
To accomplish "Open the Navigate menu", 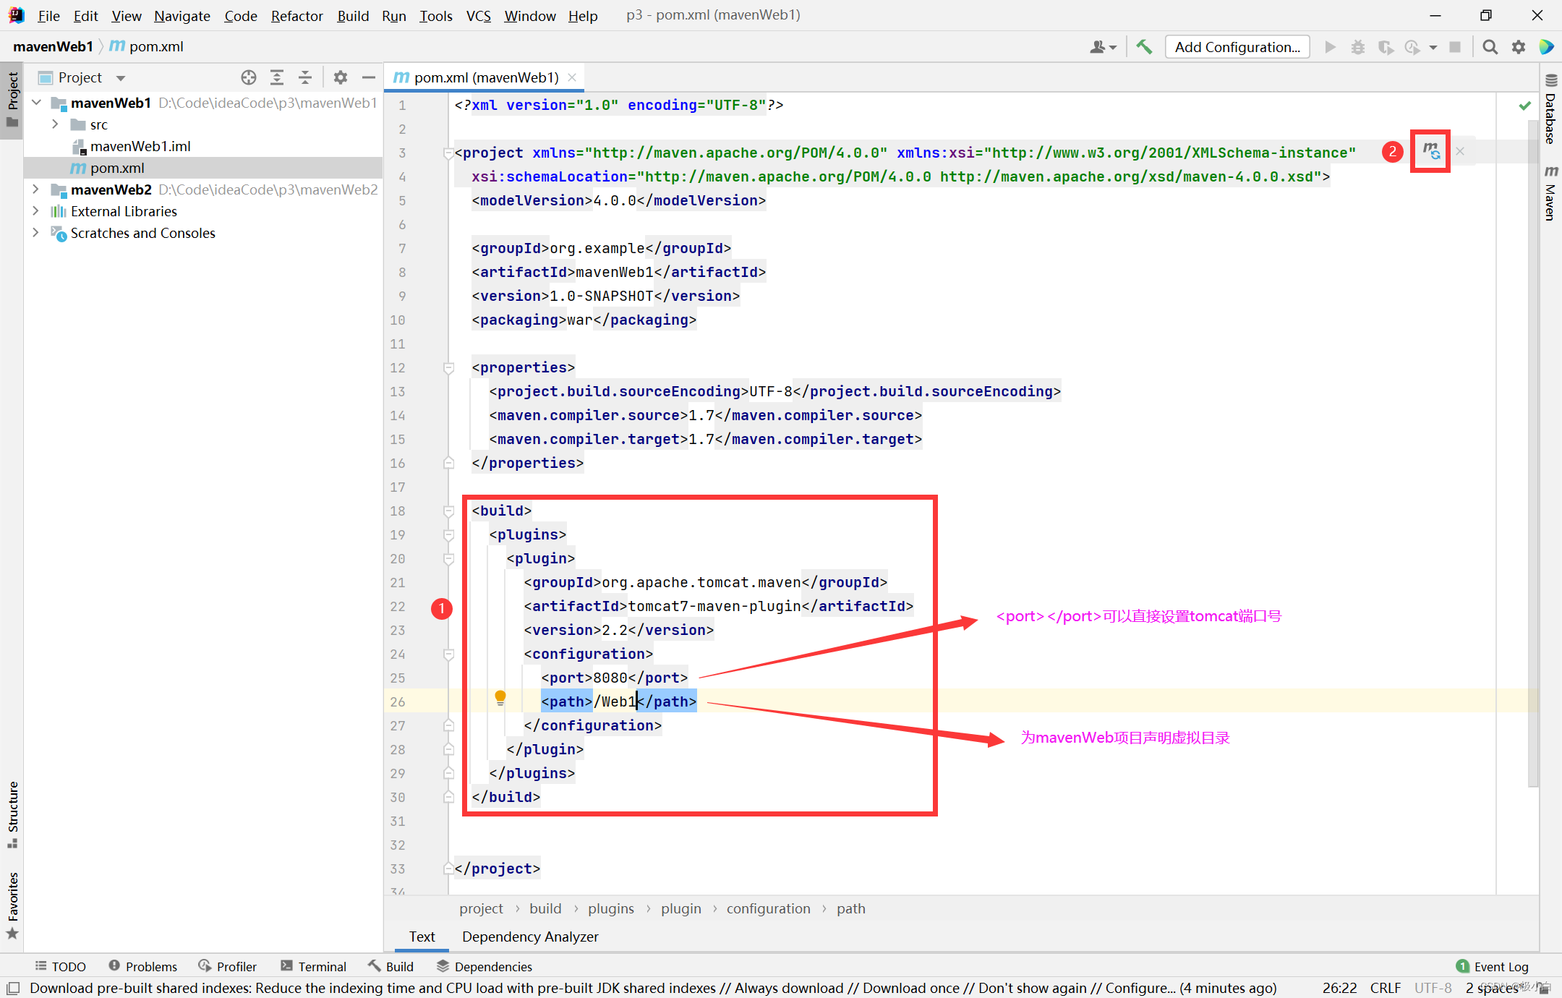I will 182,15.
